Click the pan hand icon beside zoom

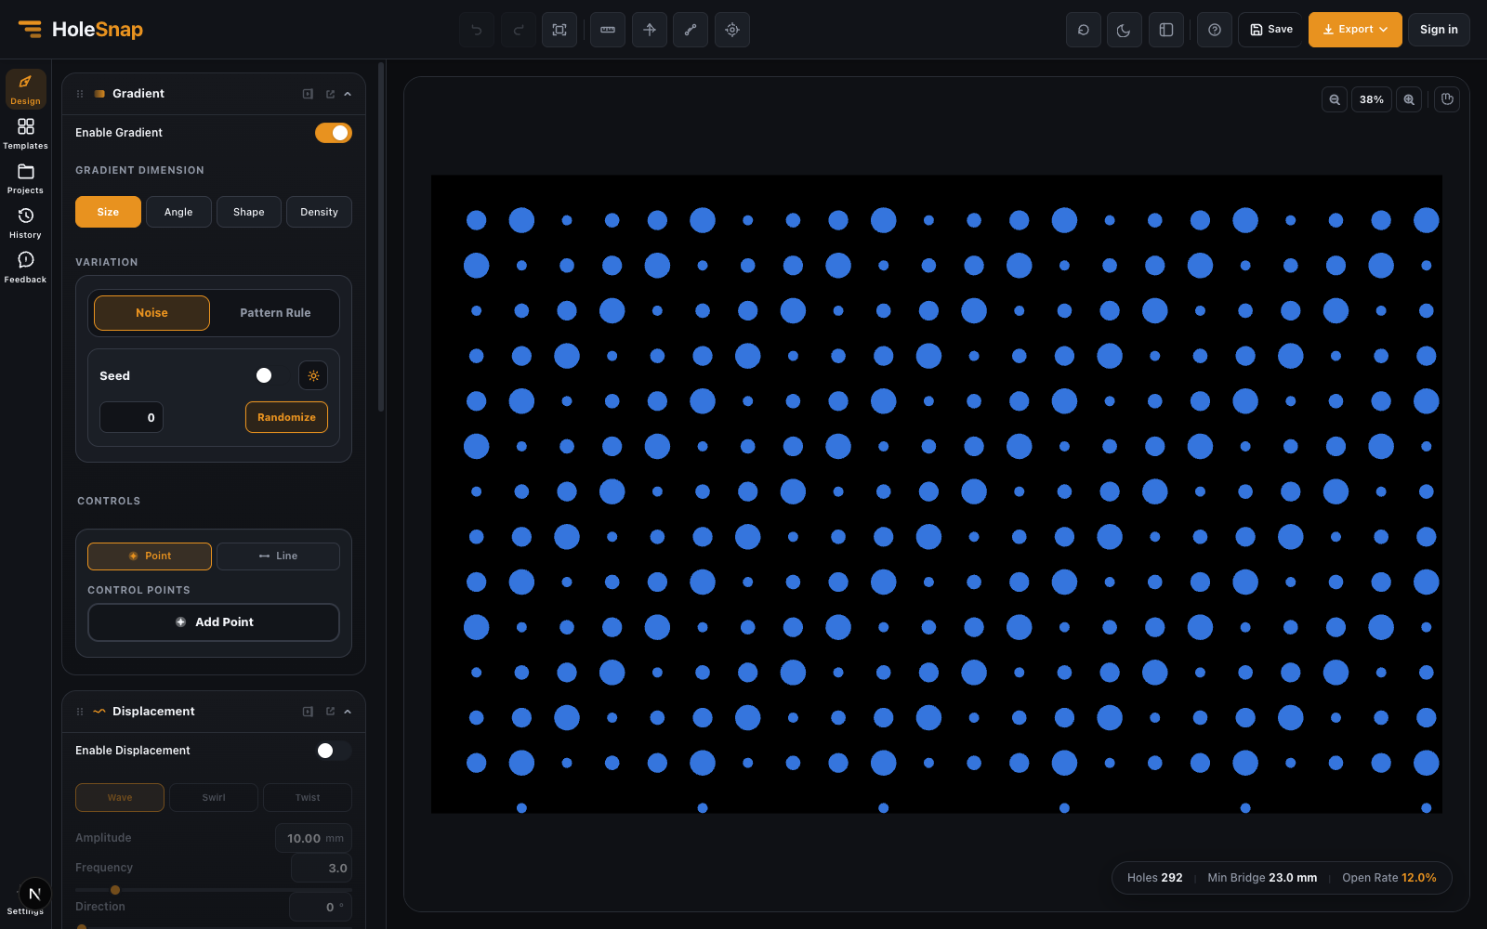(1447, 99)
